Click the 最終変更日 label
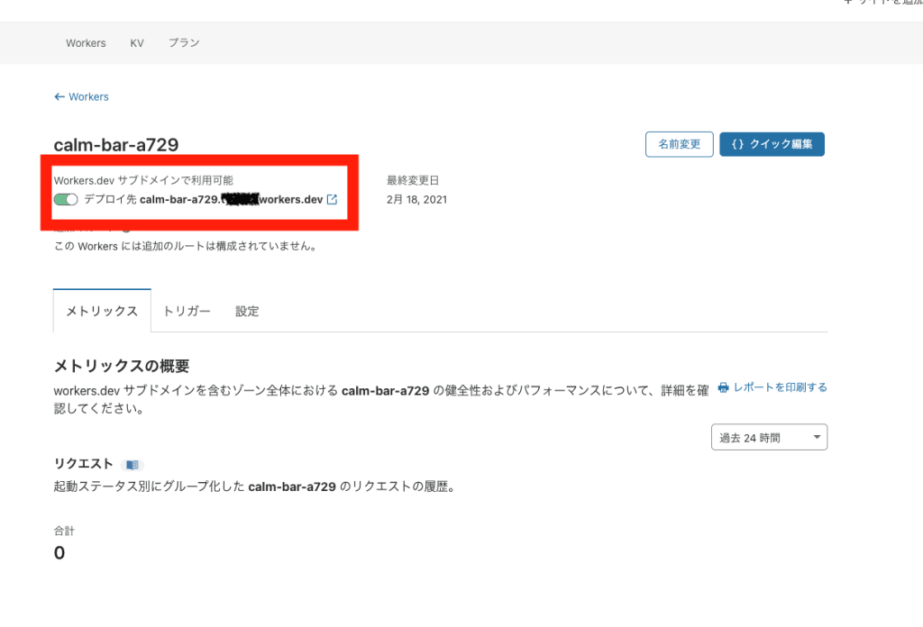Screen dimensions: 923x627 pos(413,180)
